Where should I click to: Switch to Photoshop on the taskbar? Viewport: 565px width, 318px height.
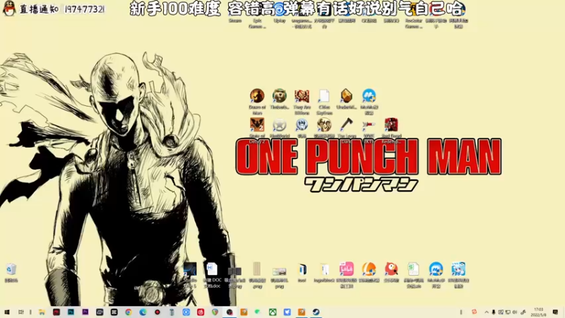pos(71,312)
